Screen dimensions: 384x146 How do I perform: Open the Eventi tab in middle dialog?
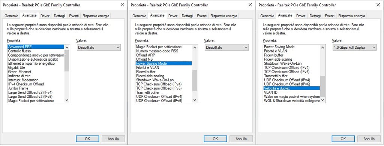pyautogui.click(x=202, y=16)
